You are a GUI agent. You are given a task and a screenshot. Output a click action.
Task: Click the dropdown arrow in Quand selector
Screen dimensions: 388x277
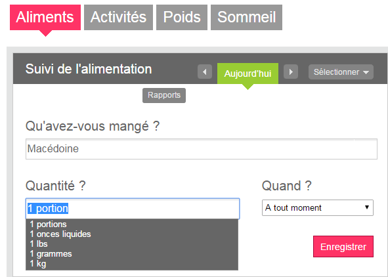(x=367, y=207)
